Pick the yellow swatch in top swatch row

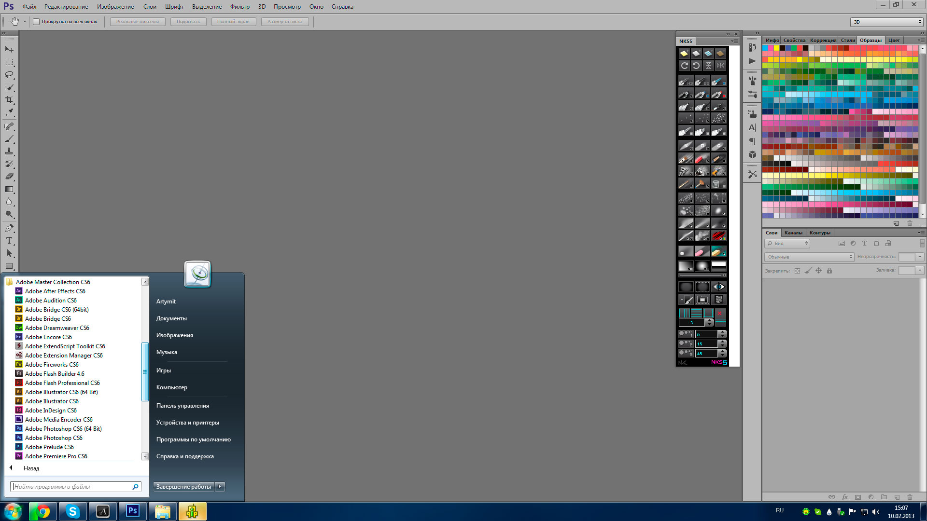coord(777,48)
